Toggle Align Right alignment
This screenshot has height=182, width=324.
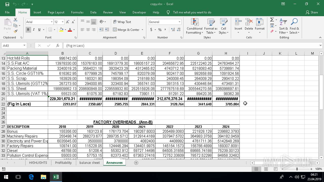pos(94,30)
